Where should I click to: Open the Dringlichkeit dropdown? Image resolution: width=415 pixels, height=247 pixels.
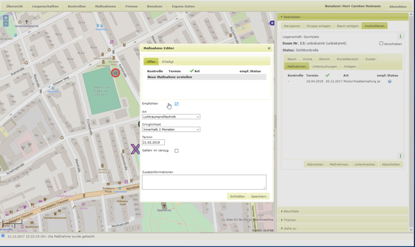[171, 129]
